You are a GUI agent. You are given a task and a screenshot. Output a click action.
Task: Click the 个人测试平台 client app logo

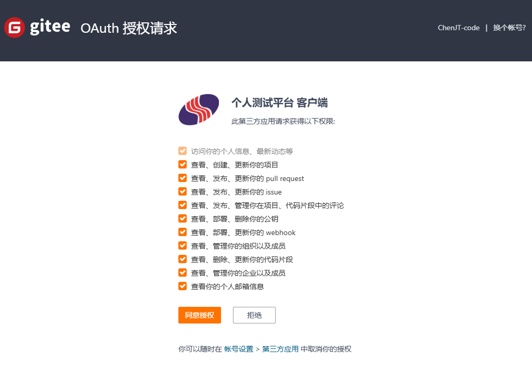point(199,109)
